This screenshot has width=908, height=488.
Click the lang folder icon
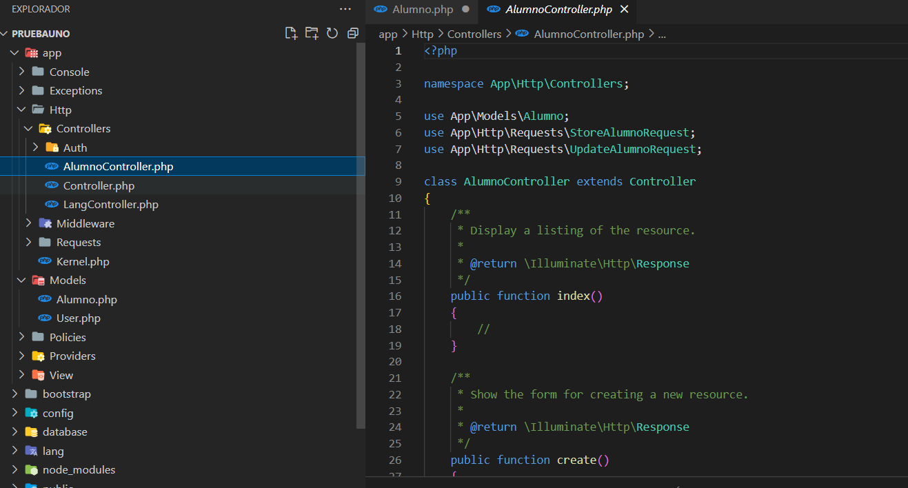[x=32, y=451]
